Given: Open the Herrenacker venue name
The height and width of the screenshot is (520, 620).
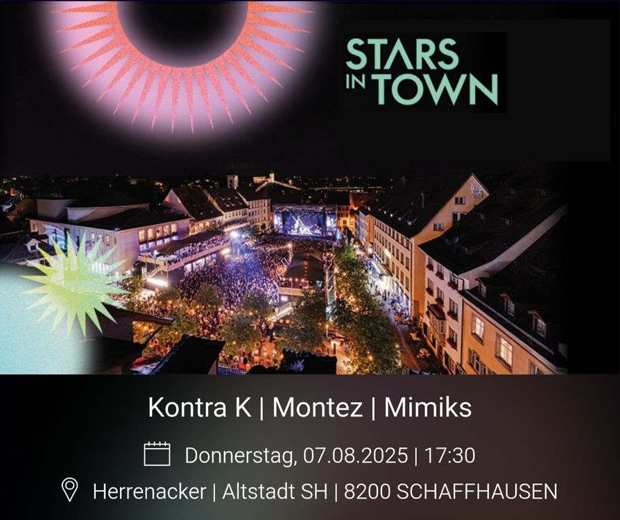Looking at the screenshot, I should 150,492.
